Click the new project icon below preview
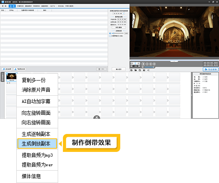Image resolution: width=219 pixels, height=183 pixels. pos(131,70)
